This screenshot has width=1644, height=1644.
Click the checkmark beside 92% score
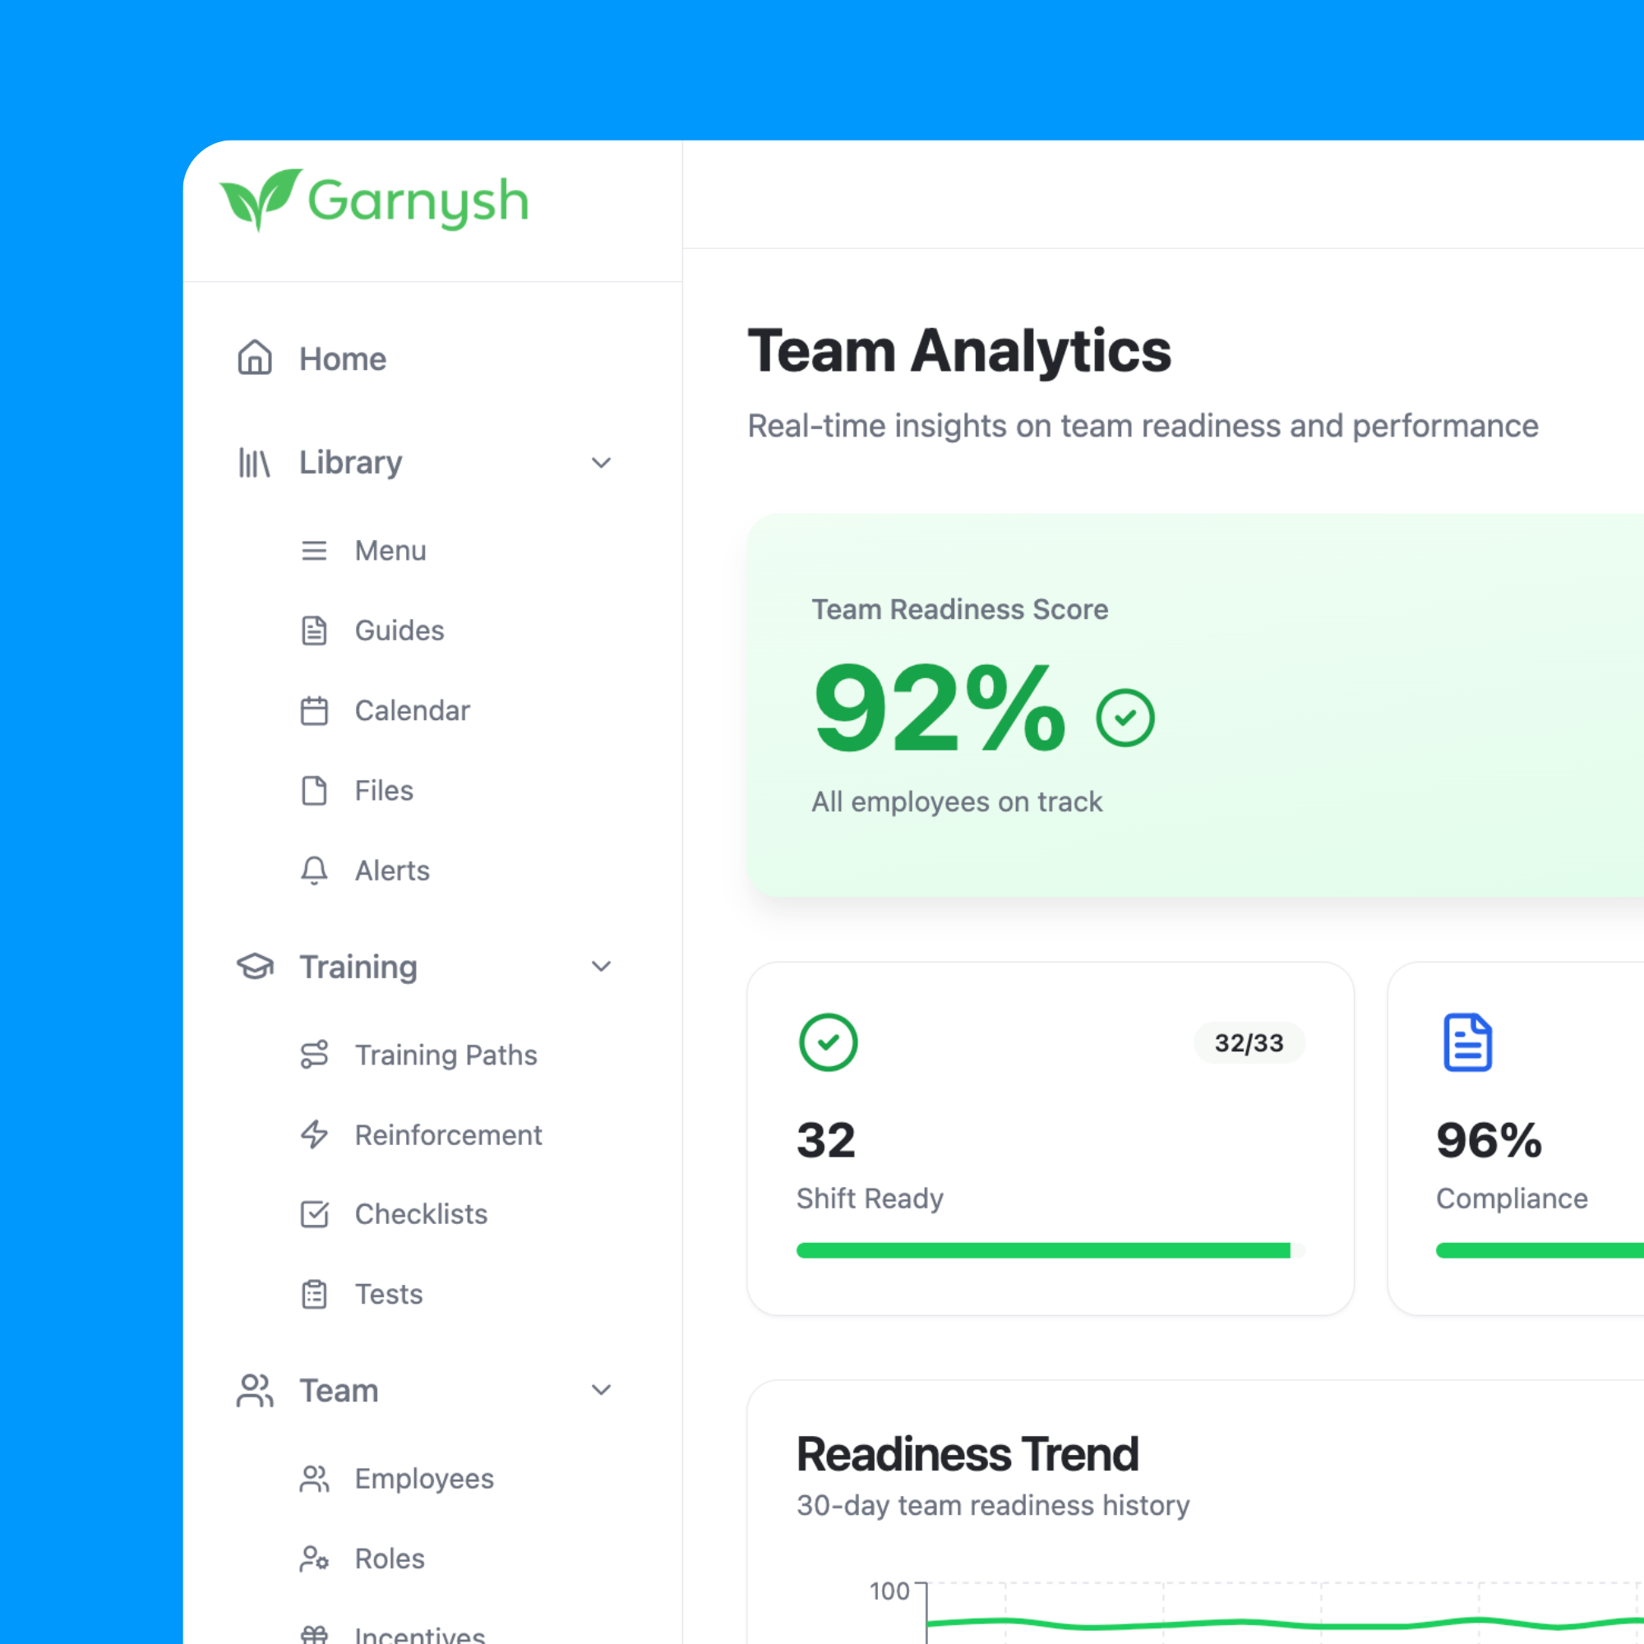(1125, 718)
